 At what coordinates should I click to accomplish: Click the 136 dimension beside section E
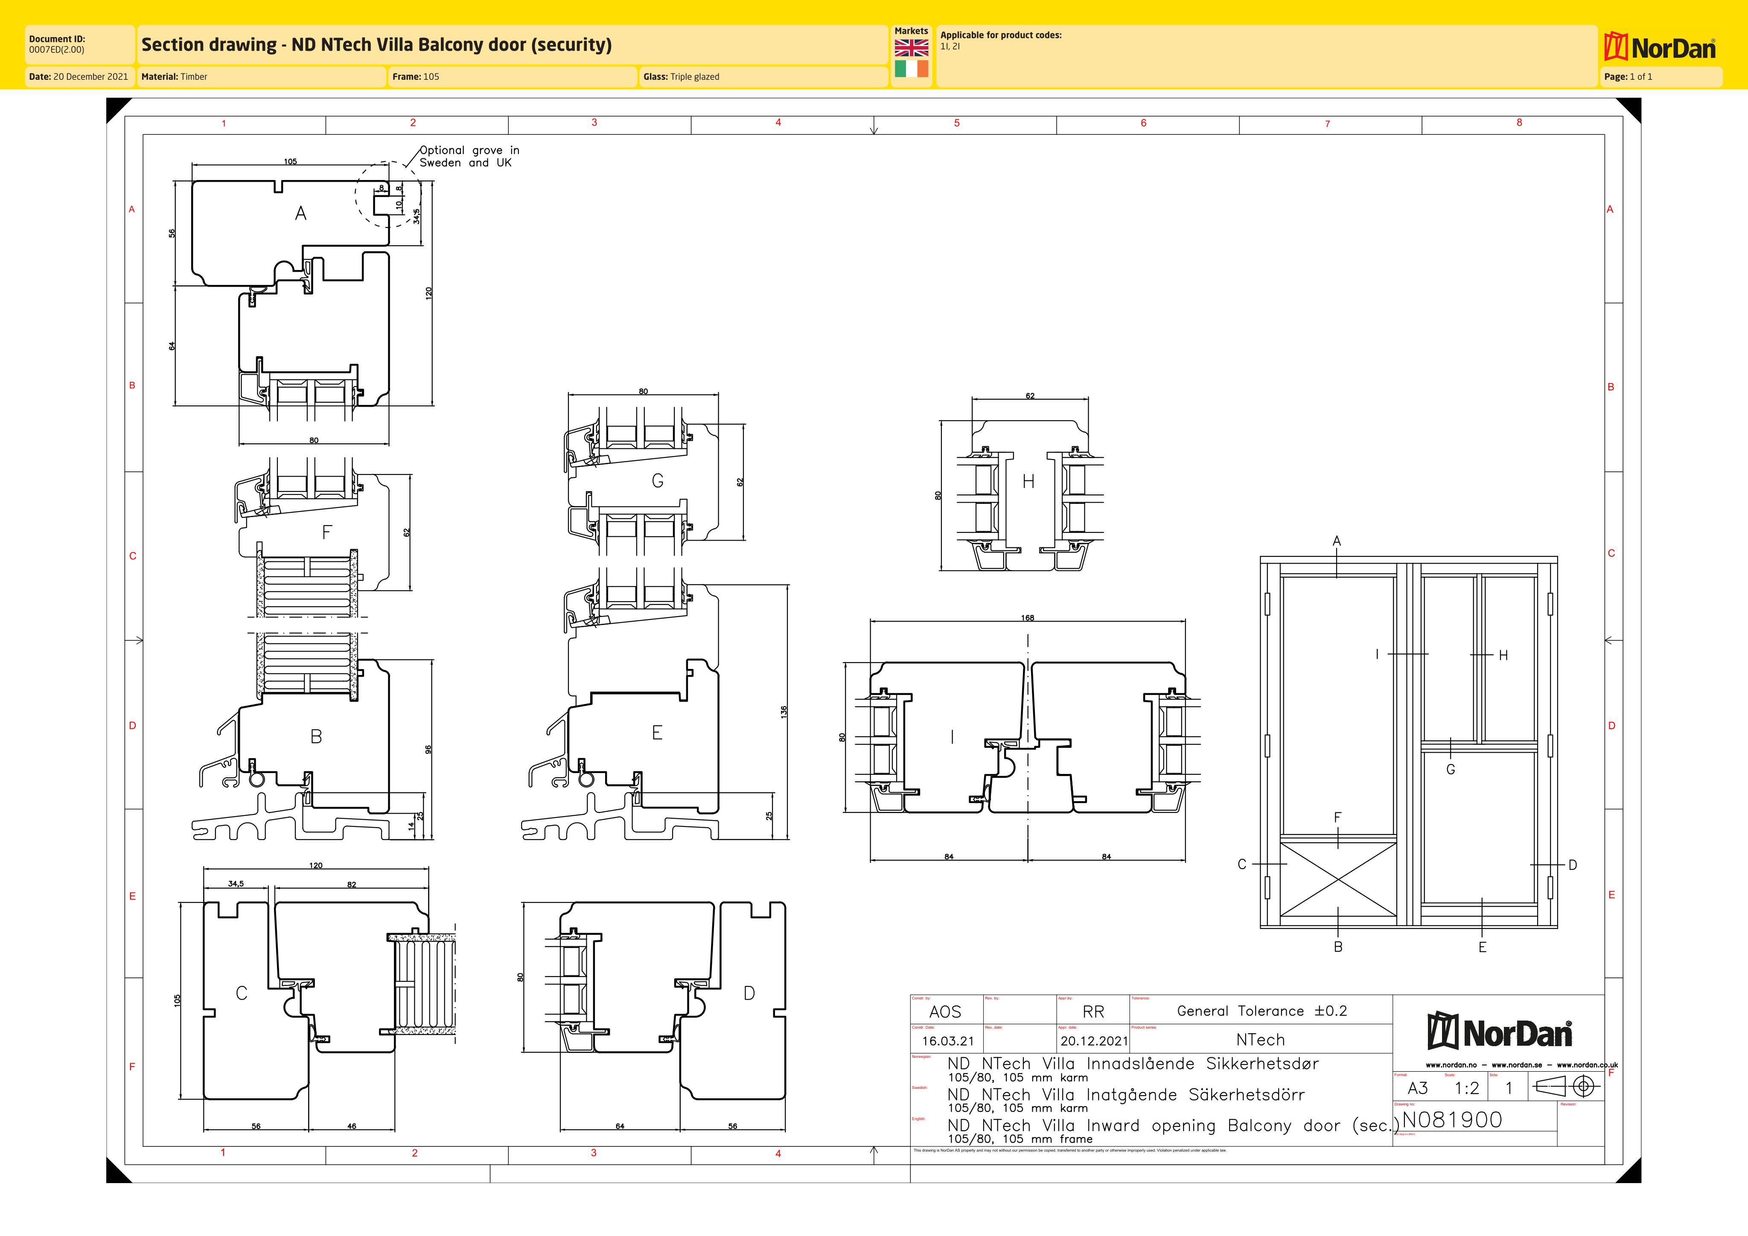[784, 712]
